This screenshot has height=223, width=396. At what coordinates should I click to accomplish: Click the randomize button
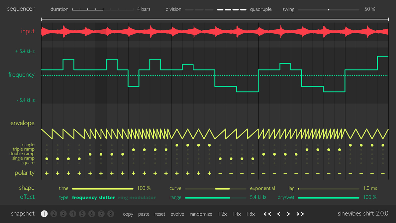pos(201,214)
